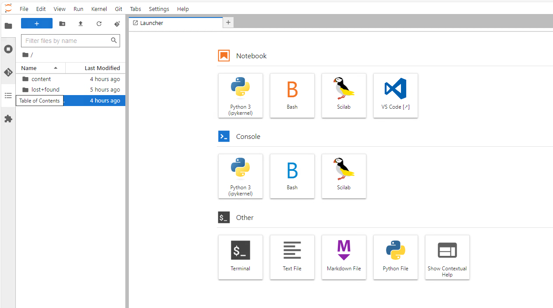Add a new tab beside Launcher
553x308 pixels.
(x=228, y=23)
